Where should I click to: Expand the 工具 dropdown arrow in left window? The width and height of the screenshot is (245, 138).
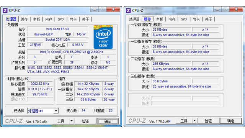point(72,121)
